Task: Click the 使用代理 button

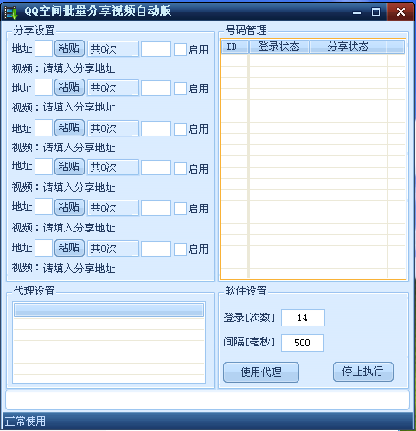Action: pyautogui.click(x=261, y=372)
